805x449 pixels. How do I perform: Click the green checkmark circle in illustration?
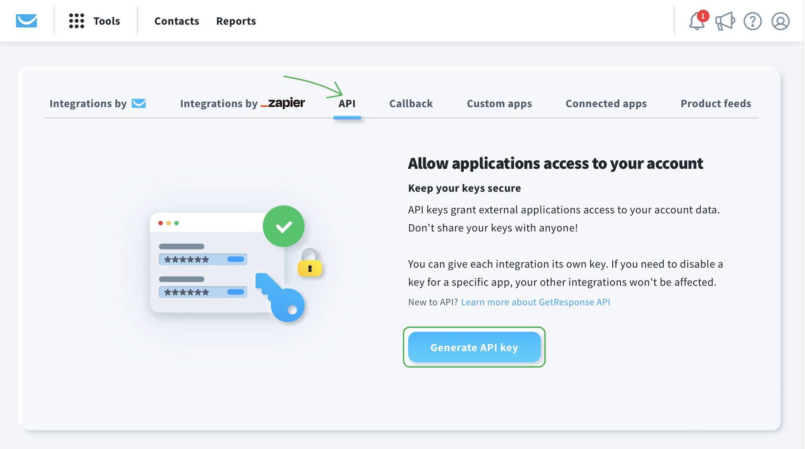coord(283,226)
